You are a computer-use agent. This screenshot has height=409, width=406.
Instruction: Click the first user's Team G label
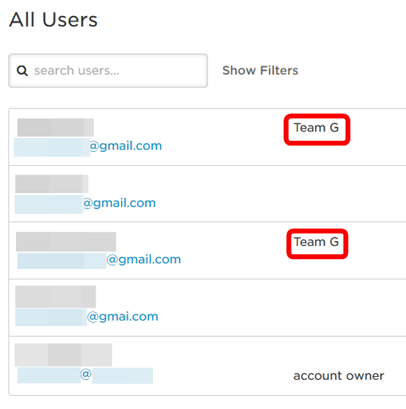[x=316, y=128]
